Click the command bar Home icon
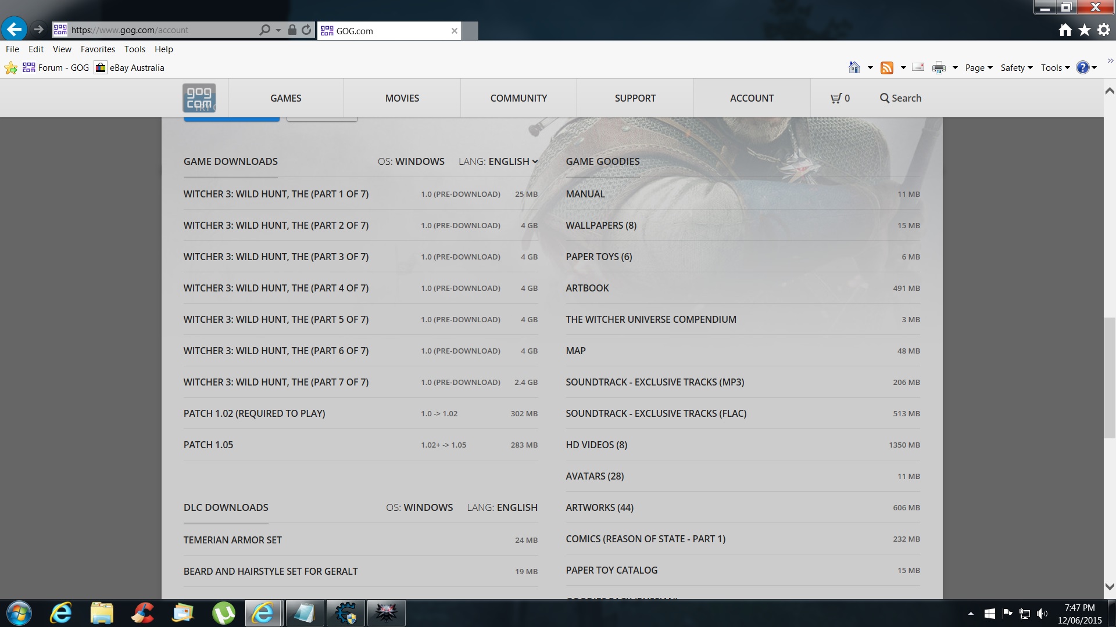 point(854,67)
